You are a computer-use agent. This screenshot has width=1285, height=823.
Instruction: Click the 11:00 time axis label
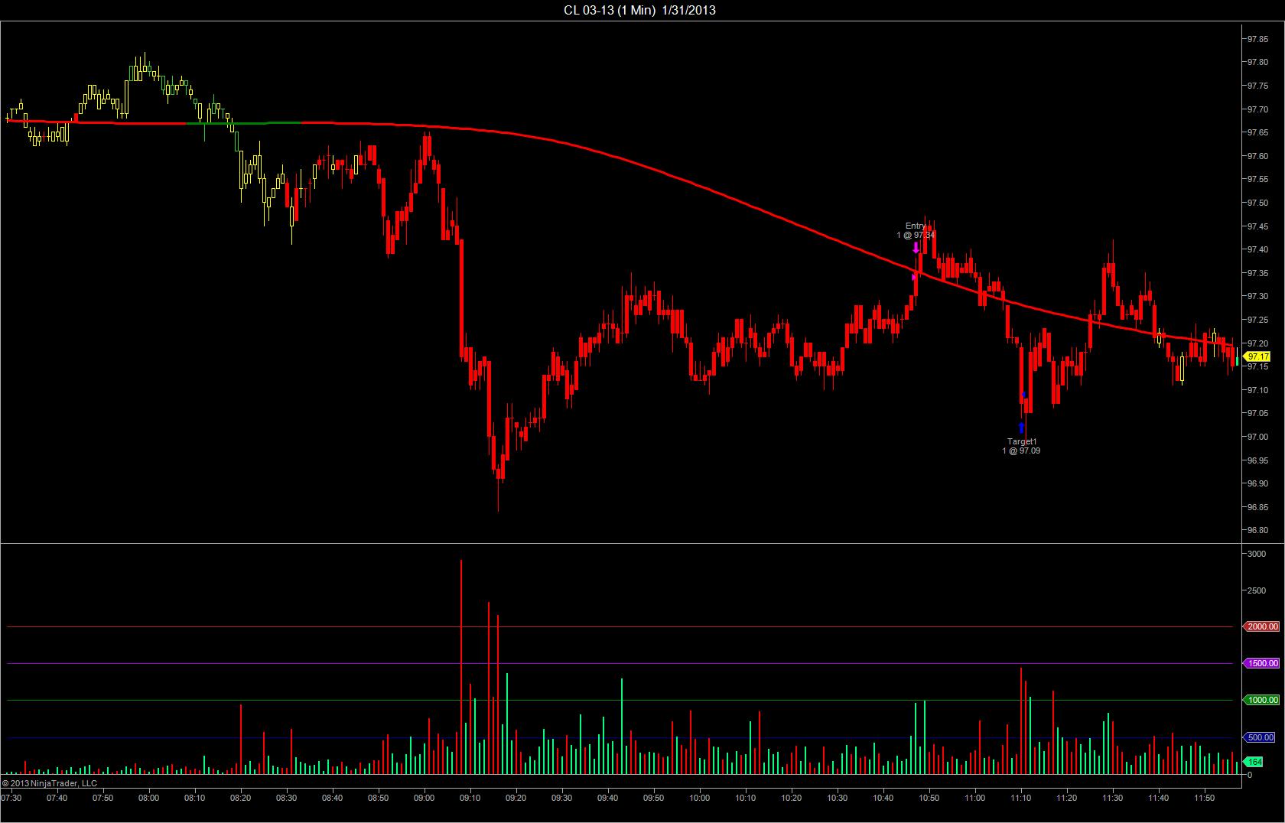coord(974,798)
